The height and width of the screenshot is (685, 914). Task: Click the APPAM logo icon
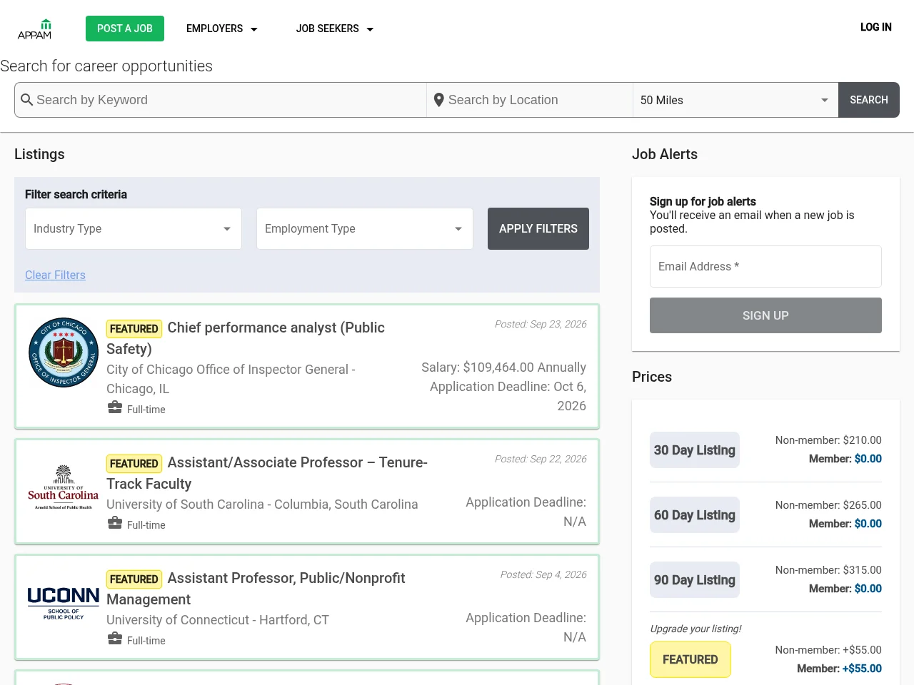(34, 29)
